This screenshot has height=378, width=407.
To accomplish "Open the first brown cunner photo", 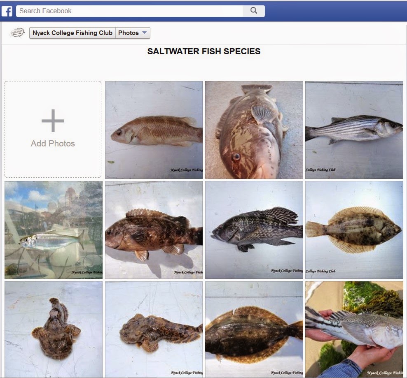I will (x=153, y=129).
